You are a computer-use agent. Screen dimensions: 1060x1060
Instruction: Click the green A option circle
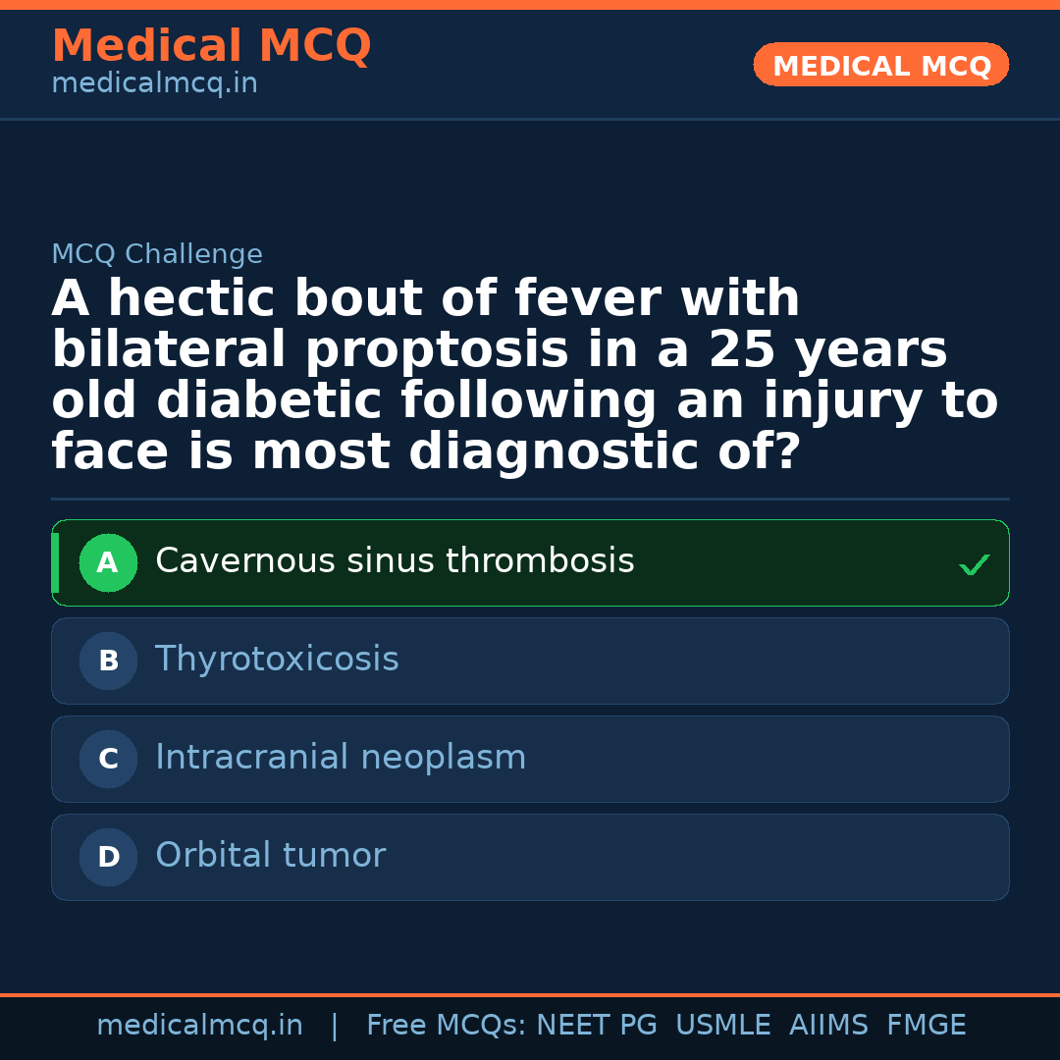tap(108, 562)
